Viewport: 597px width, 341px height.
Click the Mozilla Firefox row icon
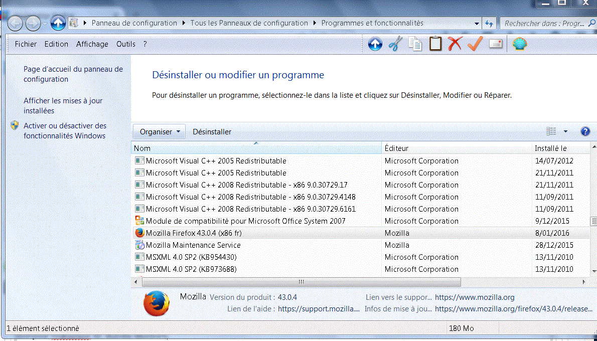140,233
